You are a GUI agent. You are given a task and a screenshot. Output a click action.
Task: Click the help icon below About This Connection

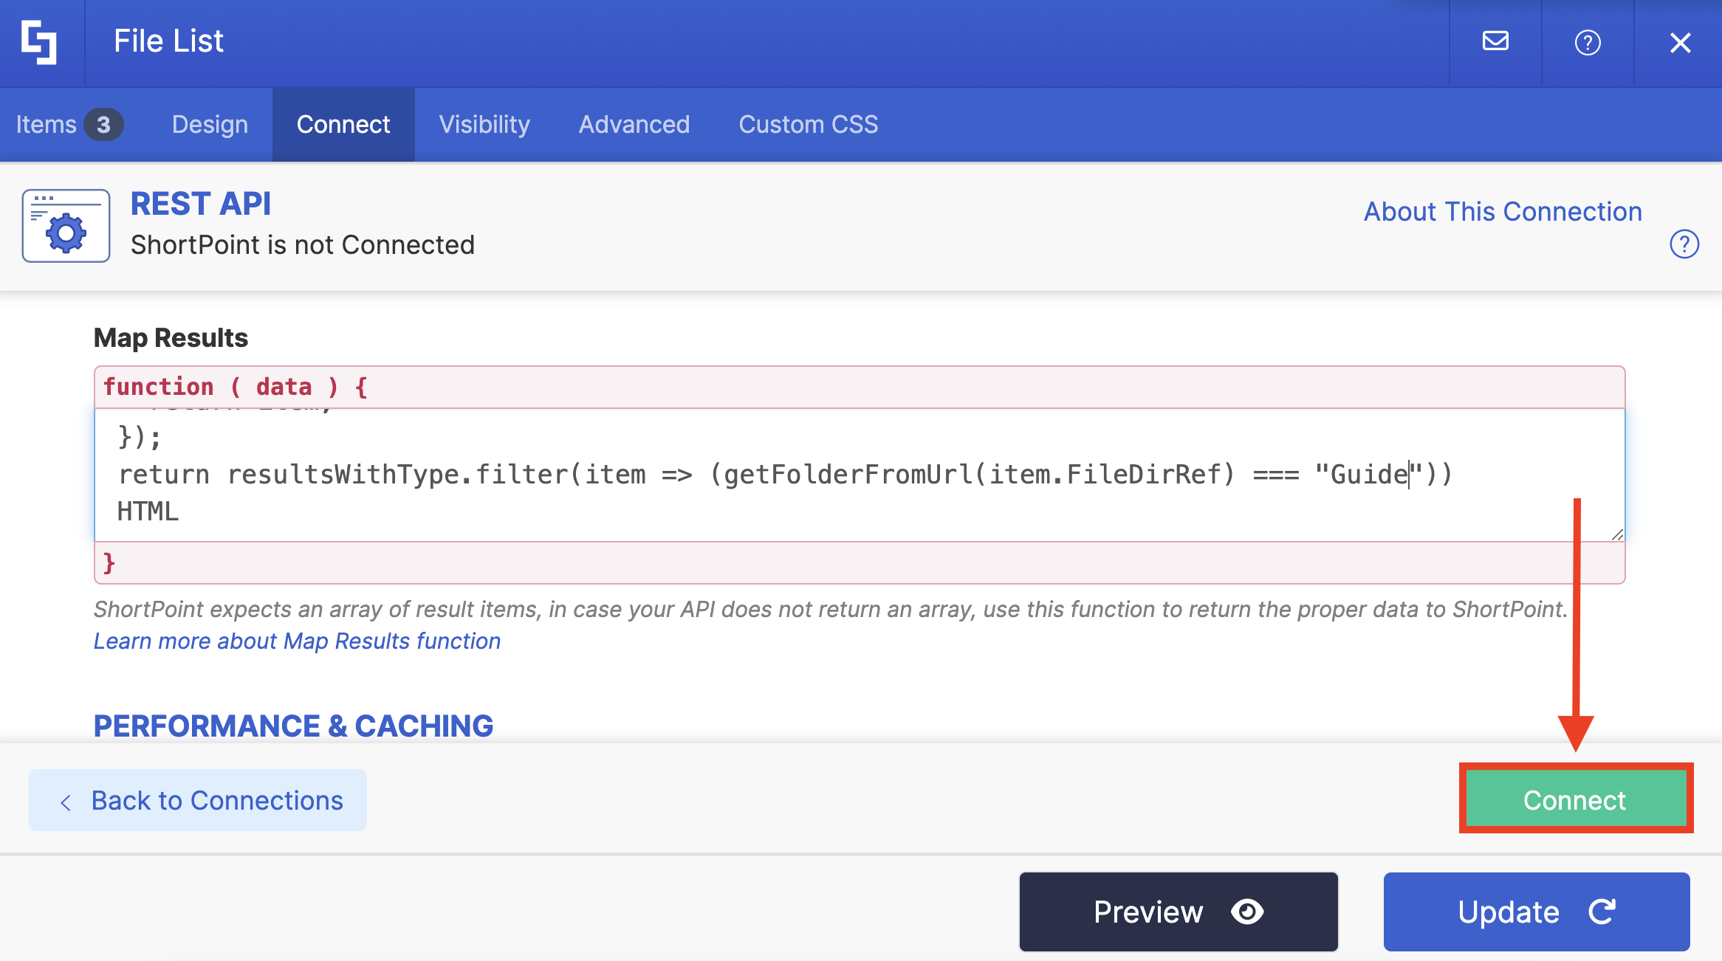[1684, 244]
